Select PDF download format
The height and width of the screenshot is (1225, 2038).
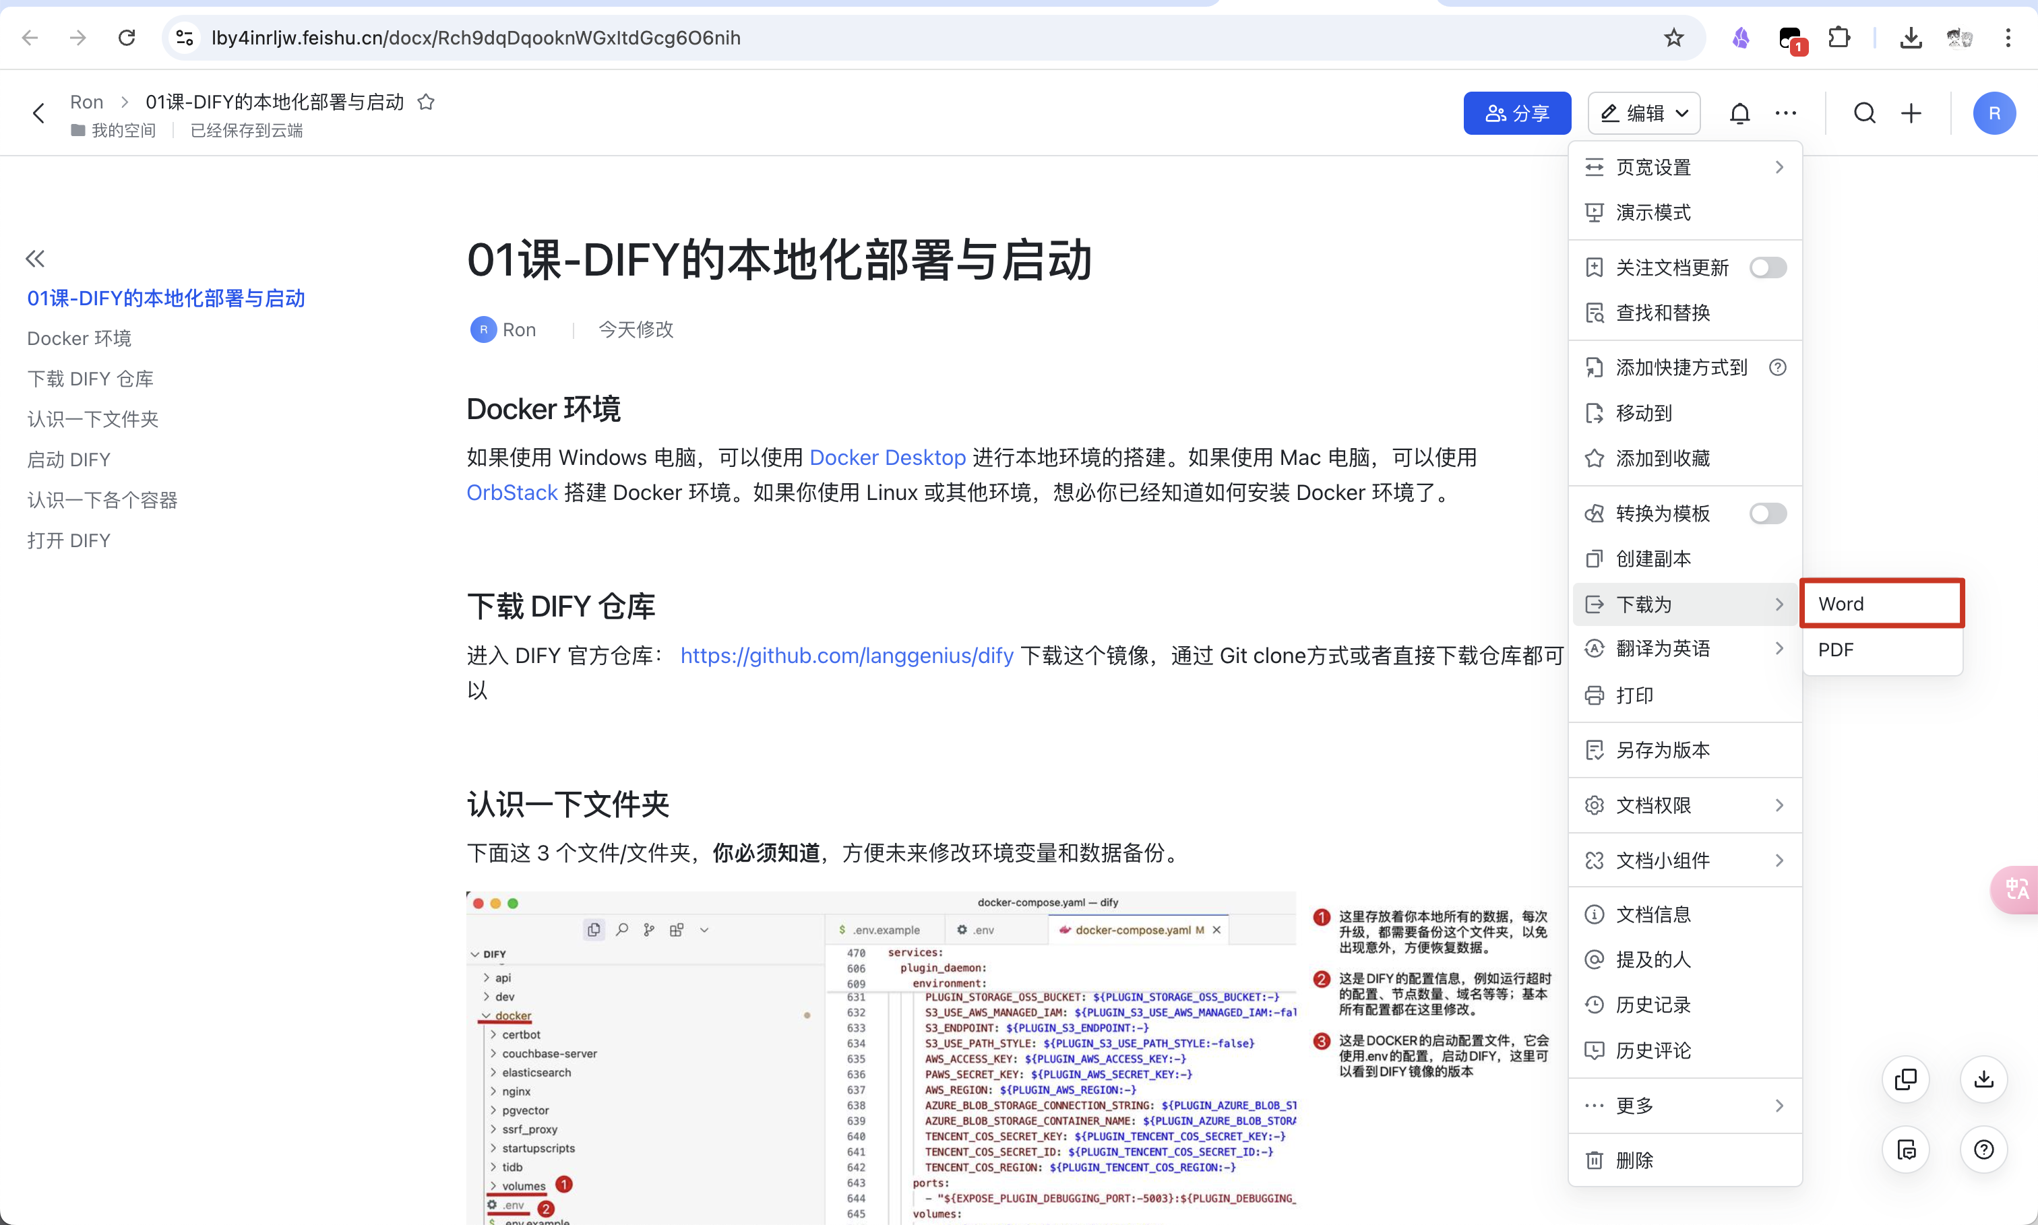pos(1881,650)
